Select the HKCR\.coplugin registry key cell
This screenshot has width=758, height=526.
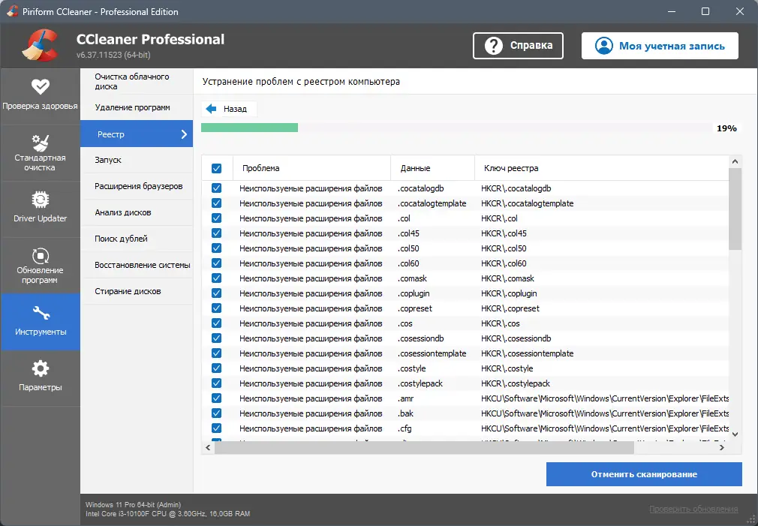(509, 293)
